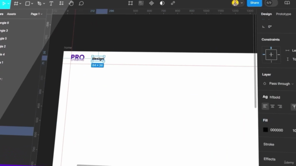The image size is (296, 166).
Task: Click the Share button
Action: coord(254,3)
